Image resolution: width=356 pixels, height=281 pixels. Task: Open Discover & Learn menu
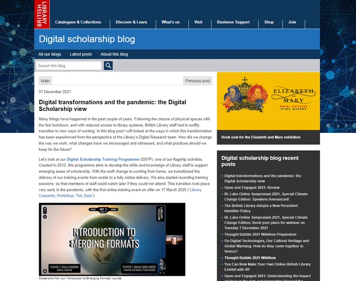131,23
